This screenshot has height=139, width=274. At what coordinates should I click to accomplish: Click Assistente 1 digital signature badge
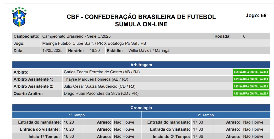(x=251, y=79)
